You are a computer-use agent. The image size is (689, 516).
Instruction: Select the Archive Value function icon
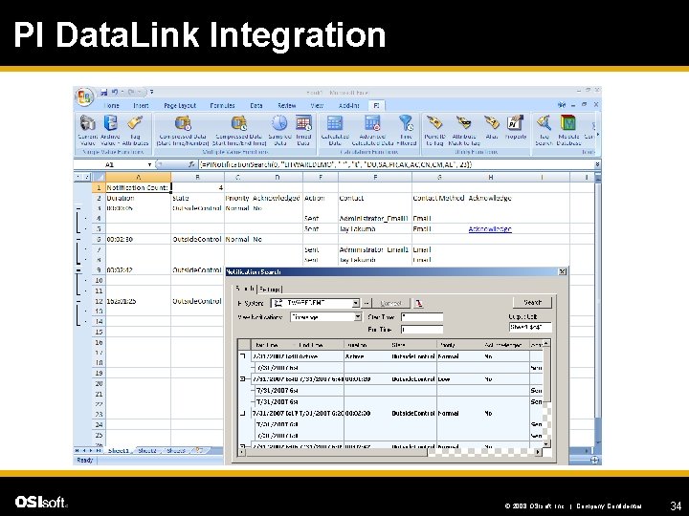point(110,123)
